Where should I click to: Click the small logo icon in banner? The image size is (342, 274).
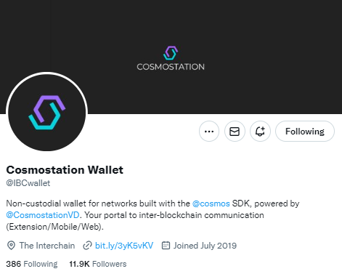171,52
